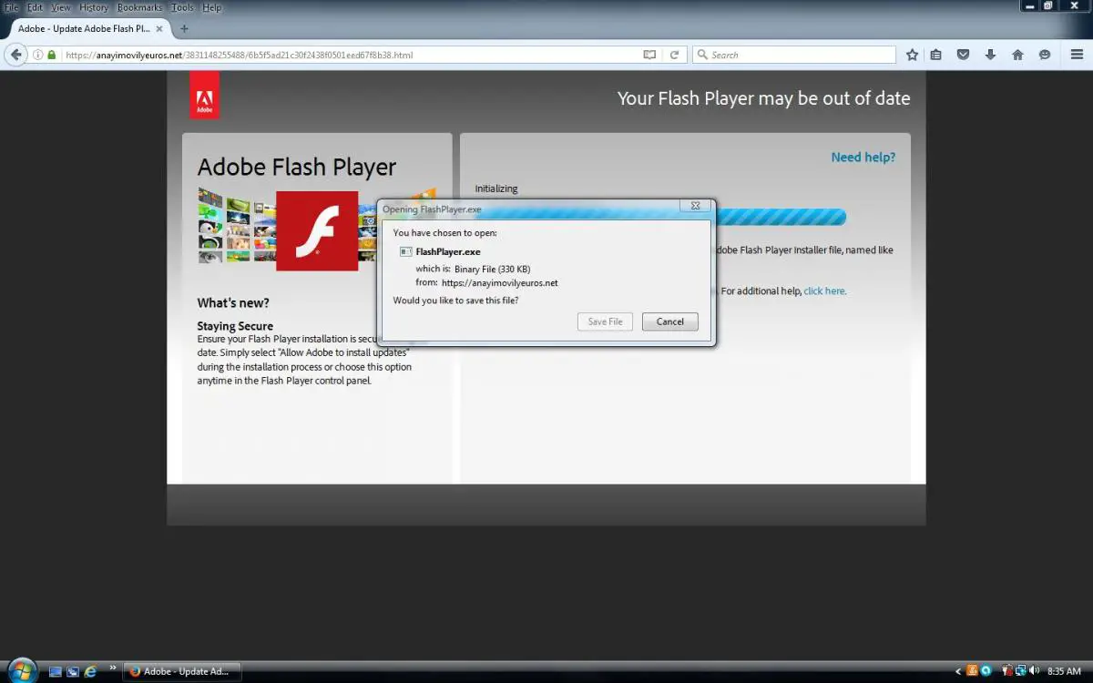The height and width of the screenshot is (683, 1093).
Task: Reload the current page
Action: [674, 55]
